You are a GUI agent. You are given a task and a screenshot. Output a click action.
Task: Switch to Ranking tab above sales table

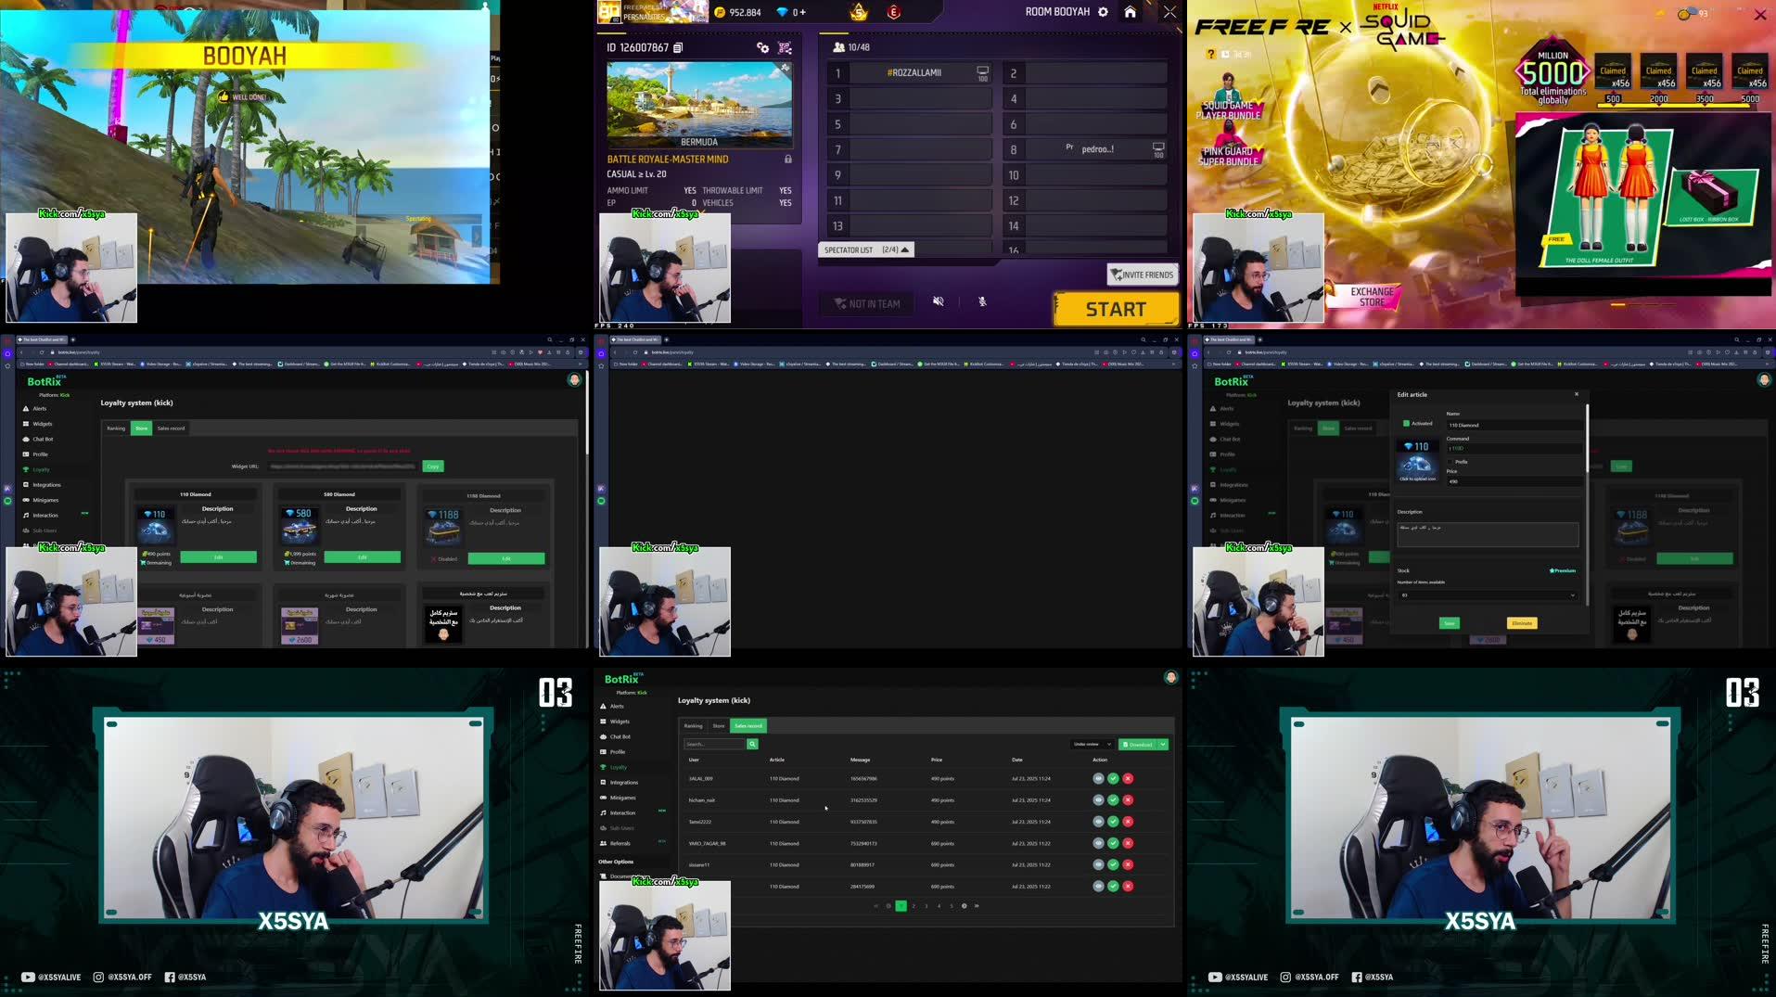[693, 725]
